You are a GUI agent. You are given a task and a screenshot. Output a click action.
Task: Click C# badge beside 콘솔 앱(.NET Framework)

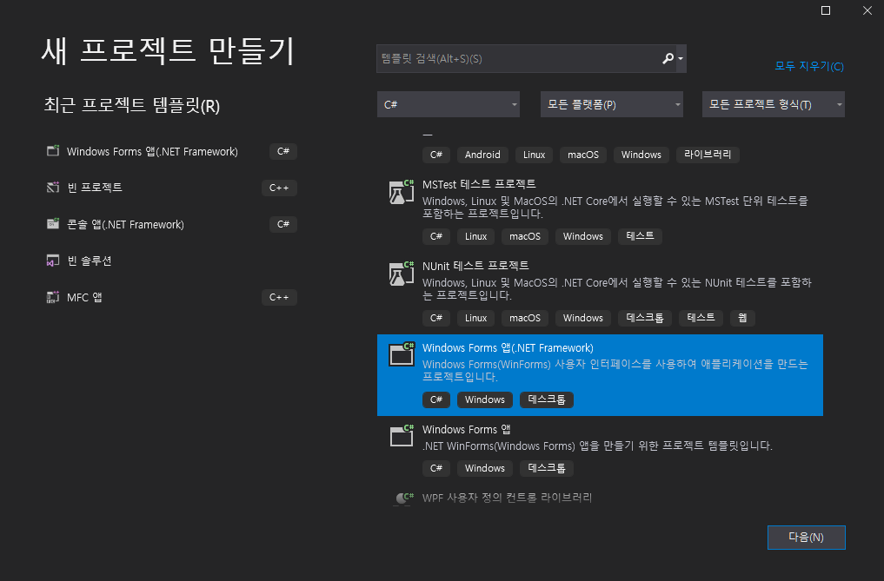coord(283,224)
